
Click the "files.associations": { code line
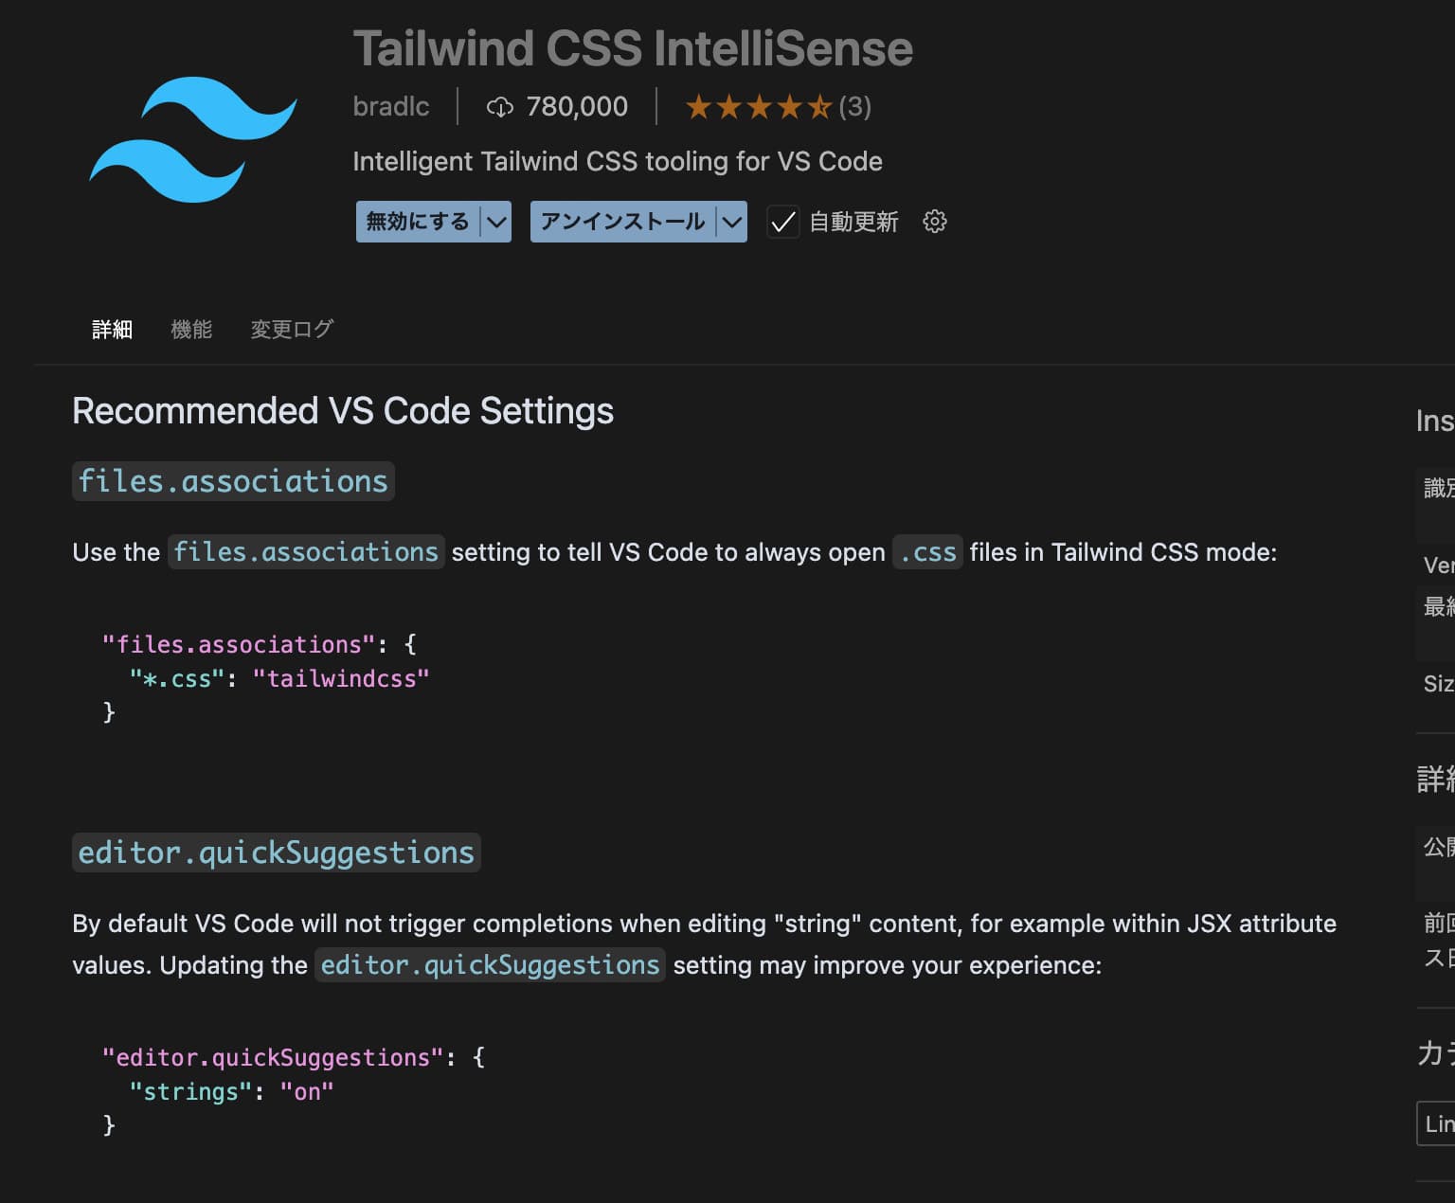(260, 645)
